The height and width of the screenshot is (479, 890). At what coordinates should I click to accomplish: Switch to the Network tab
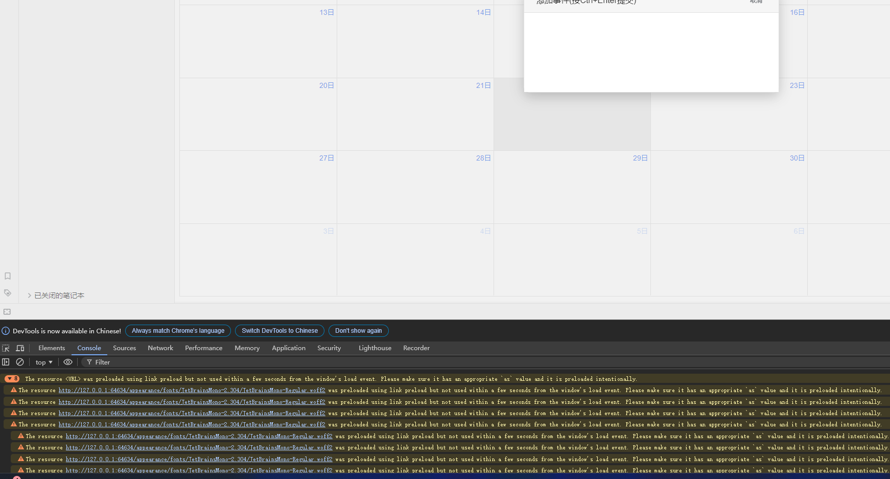(160, 348)
